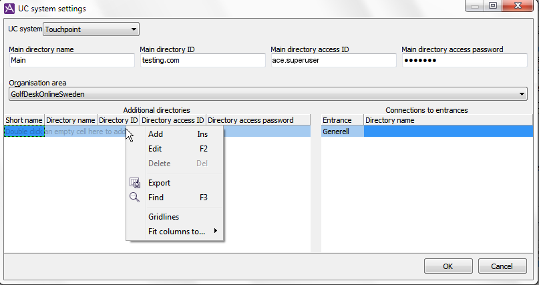Image resolution: width=539 pixels, height=285 pixels.
Task: Click the Main directory name field
Action: tap(71, 60)
